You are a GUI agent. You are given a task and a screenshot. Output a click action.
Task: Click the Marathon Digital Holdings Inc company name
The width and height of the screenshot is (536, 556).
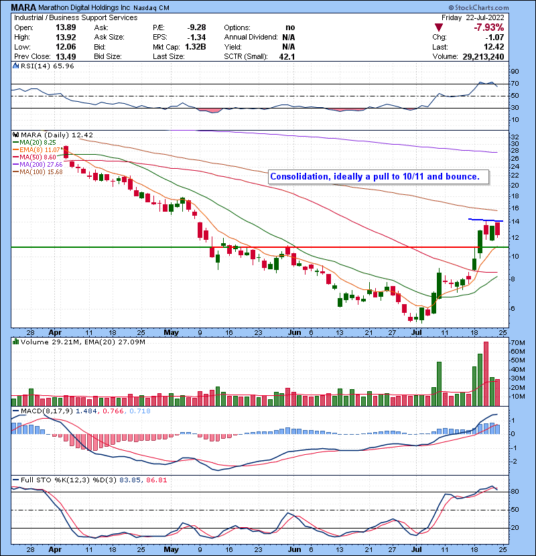click(85, 8)
